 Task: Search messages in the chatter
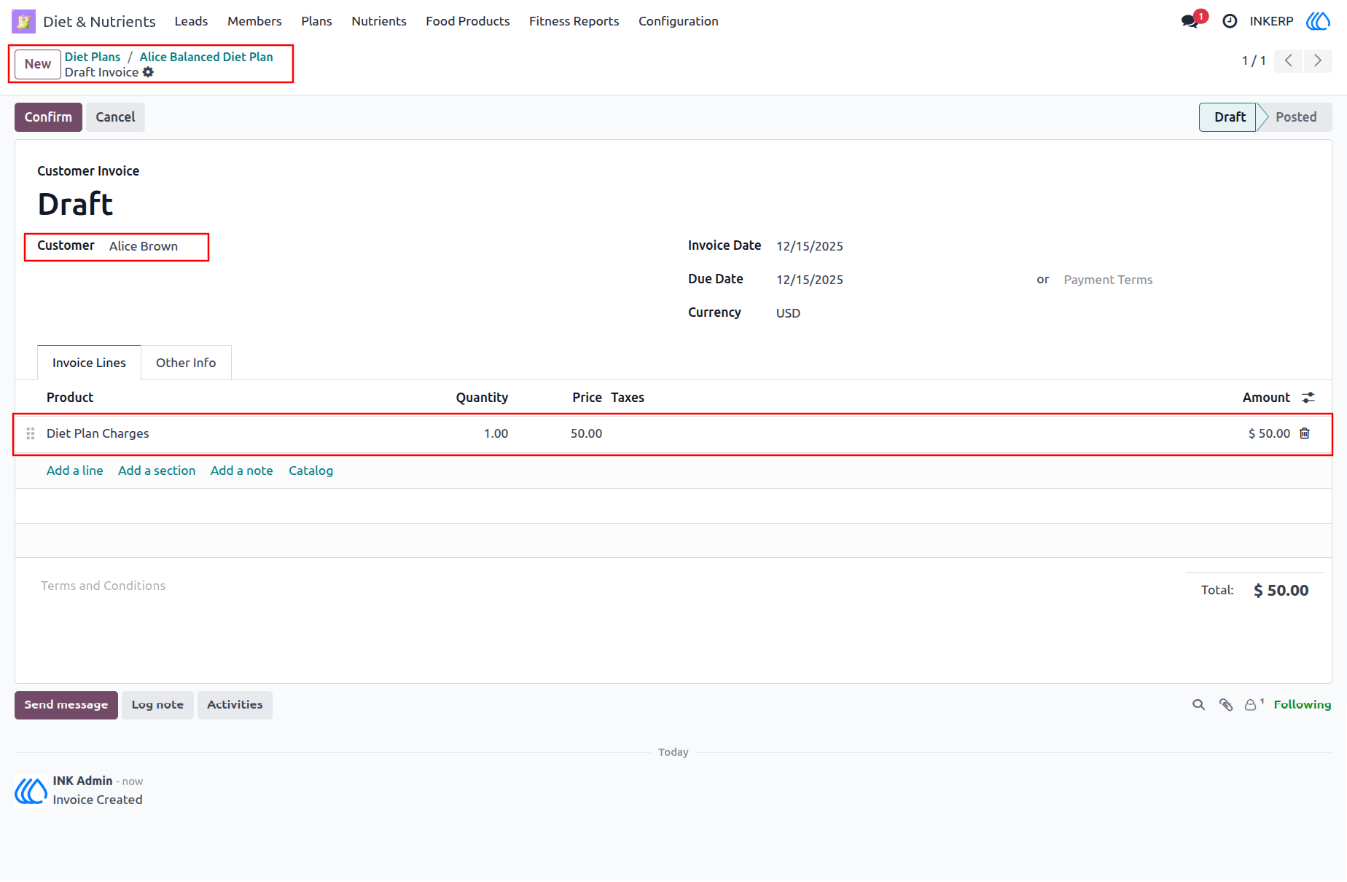[x=1198, y=705]
